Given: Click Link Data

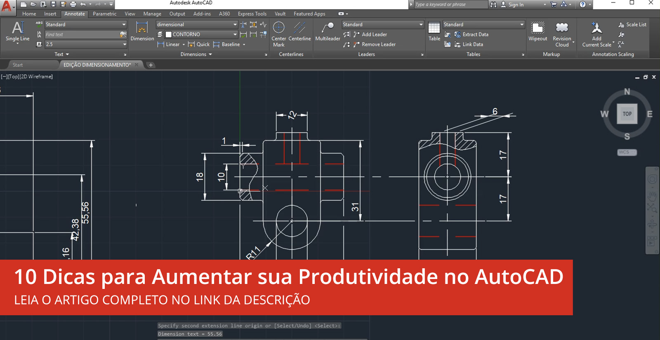Looking at the screenshot, I should pos(469,45).
